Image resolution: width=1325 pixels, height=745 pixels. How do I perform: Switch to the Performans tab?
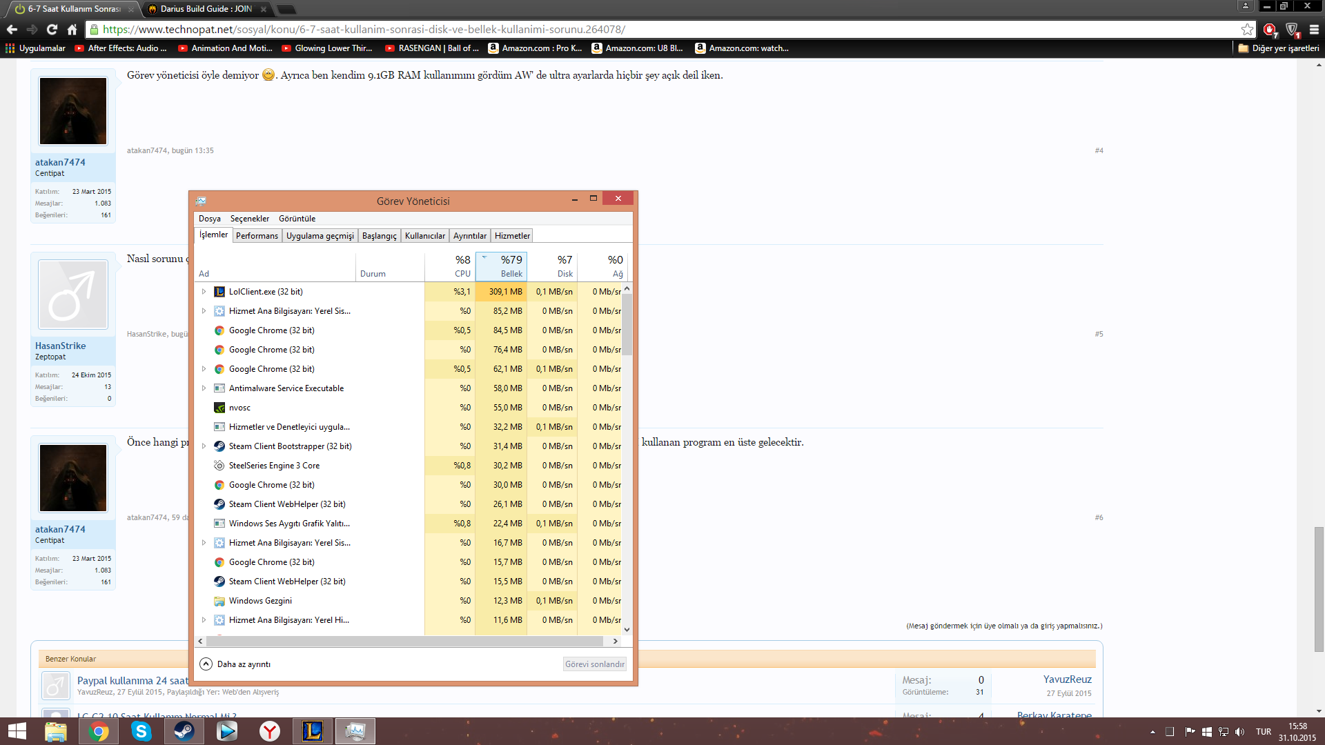257,236
